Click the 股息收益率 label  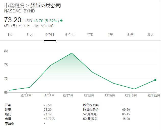pos(91,105)
